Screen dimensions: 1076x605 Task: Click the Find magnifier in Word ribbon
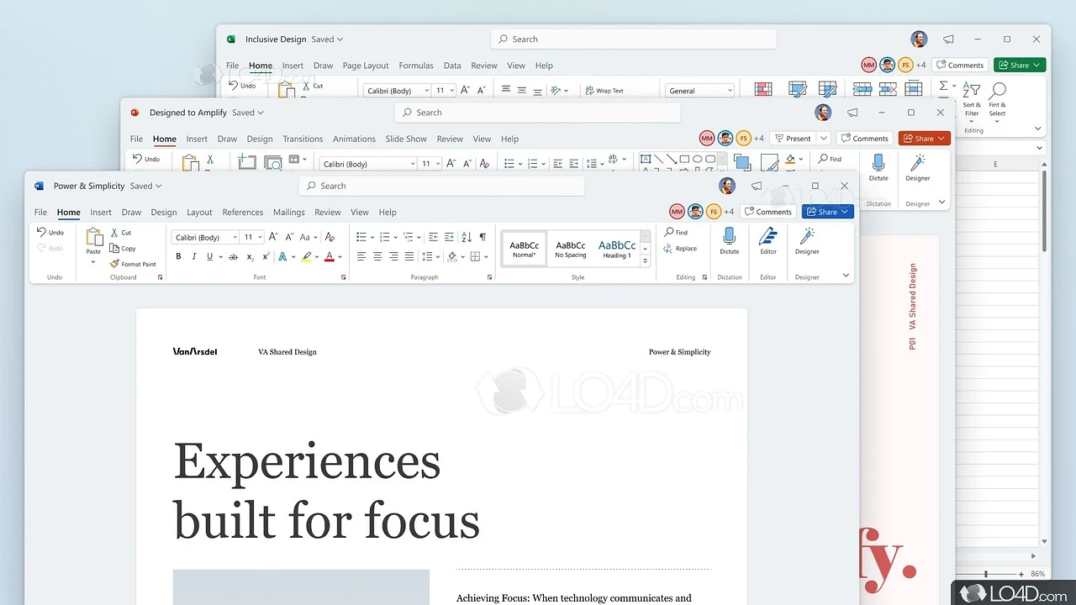coord(670,232)
